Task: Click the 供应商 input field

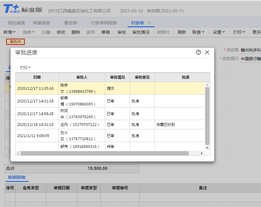Action: click(x=250, y=50)
